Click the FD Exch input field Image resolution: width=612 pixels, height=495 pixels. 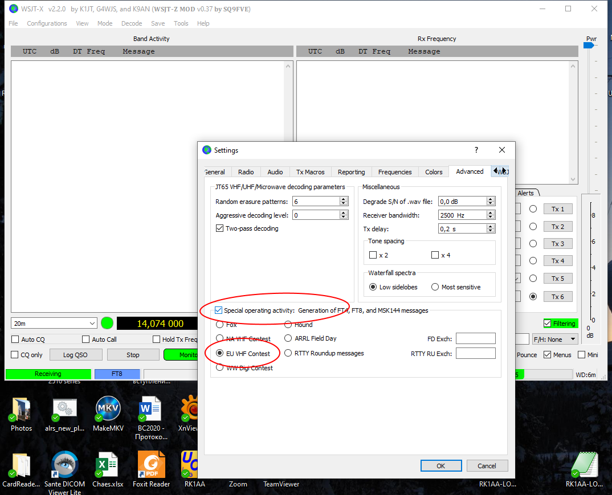coord(475,339)
